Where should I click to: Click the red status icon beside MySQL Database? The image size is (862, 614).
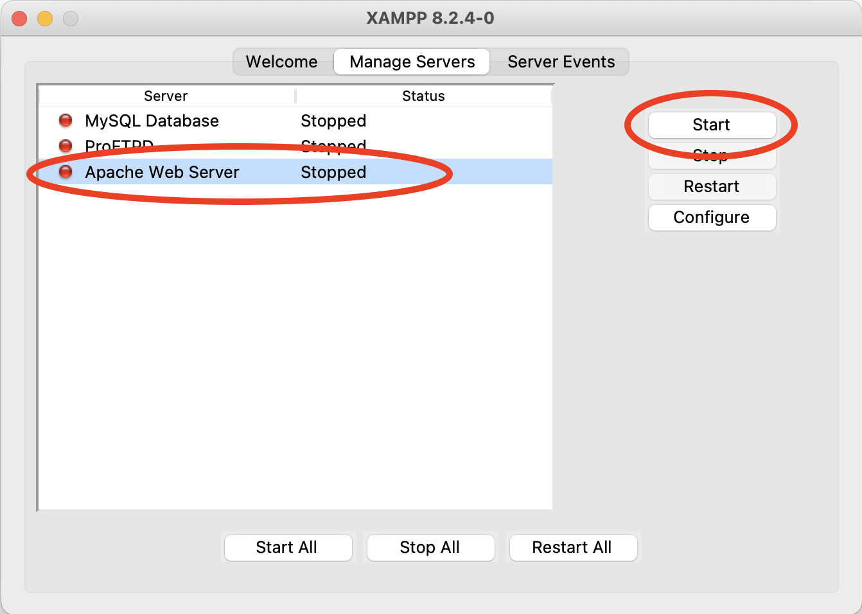(66, 121)
